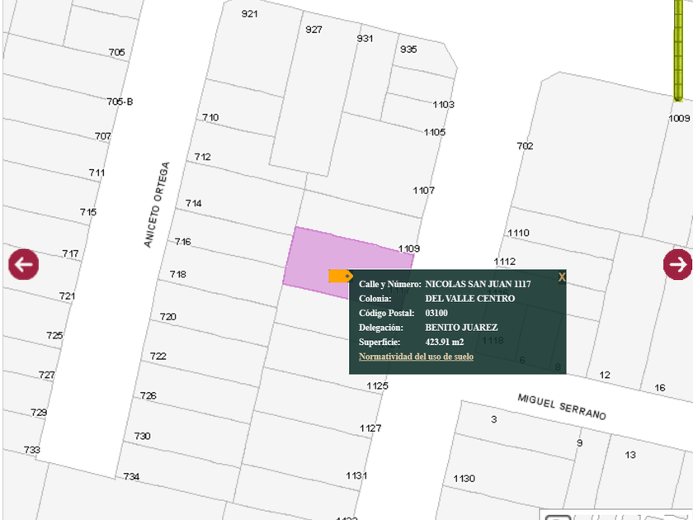The height and width of the screenshot is (520, 693).
Task: Click lot number 714
Action: coord(193,203)
